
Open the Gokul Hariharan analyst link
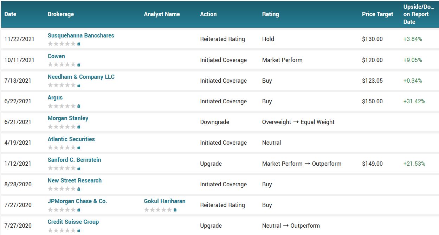(x=164, y=201)
